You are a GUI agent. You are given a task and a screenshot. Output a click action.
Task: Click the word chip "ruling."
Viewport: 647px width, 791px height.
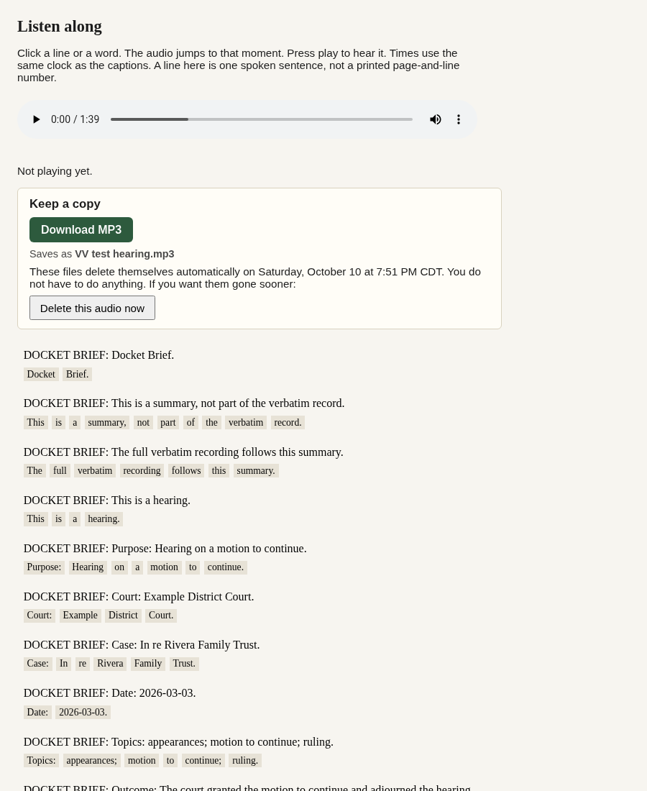(245, 761)
